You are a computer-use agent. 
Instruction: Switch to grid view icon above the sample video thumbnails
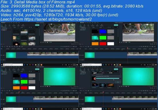click(31, 27)
